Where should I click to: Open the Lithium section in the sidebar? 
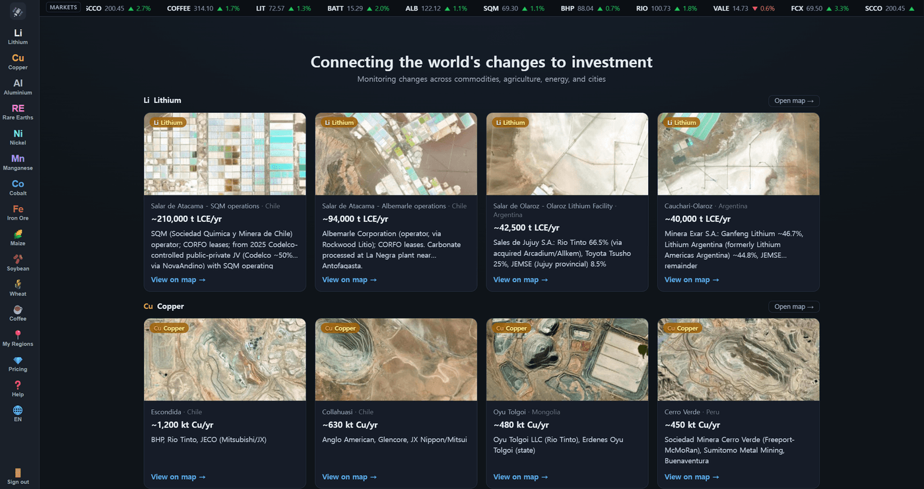pos(18,36)
